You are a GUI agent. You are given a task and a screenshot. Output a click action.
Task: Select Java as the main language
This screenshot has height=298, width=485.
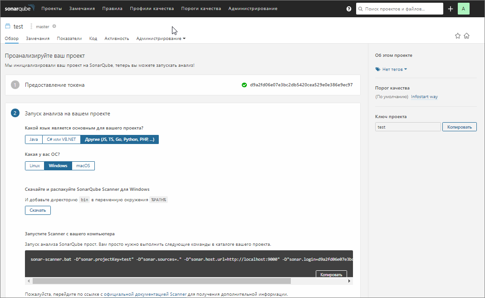34,139
